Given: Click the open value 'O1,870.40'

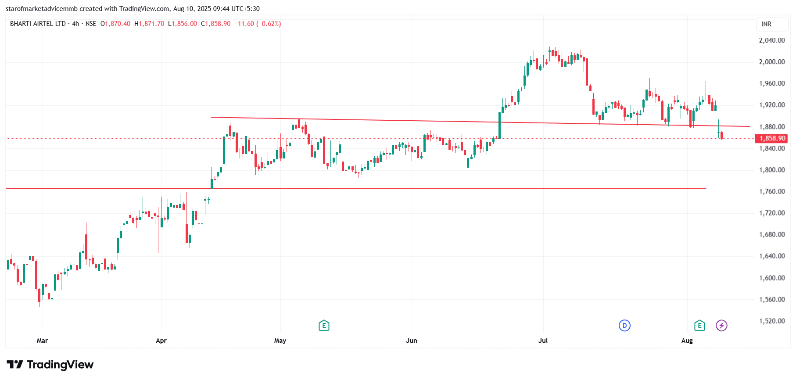Looking at the screenshot, I should [115, 24].
